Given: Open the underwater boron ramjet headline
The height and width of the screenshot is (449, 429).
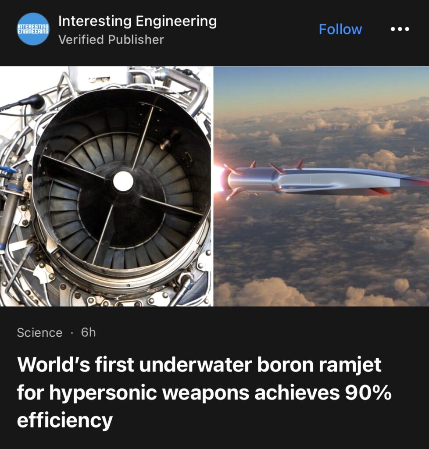Looking at the screenshot, I should [204, 392].
